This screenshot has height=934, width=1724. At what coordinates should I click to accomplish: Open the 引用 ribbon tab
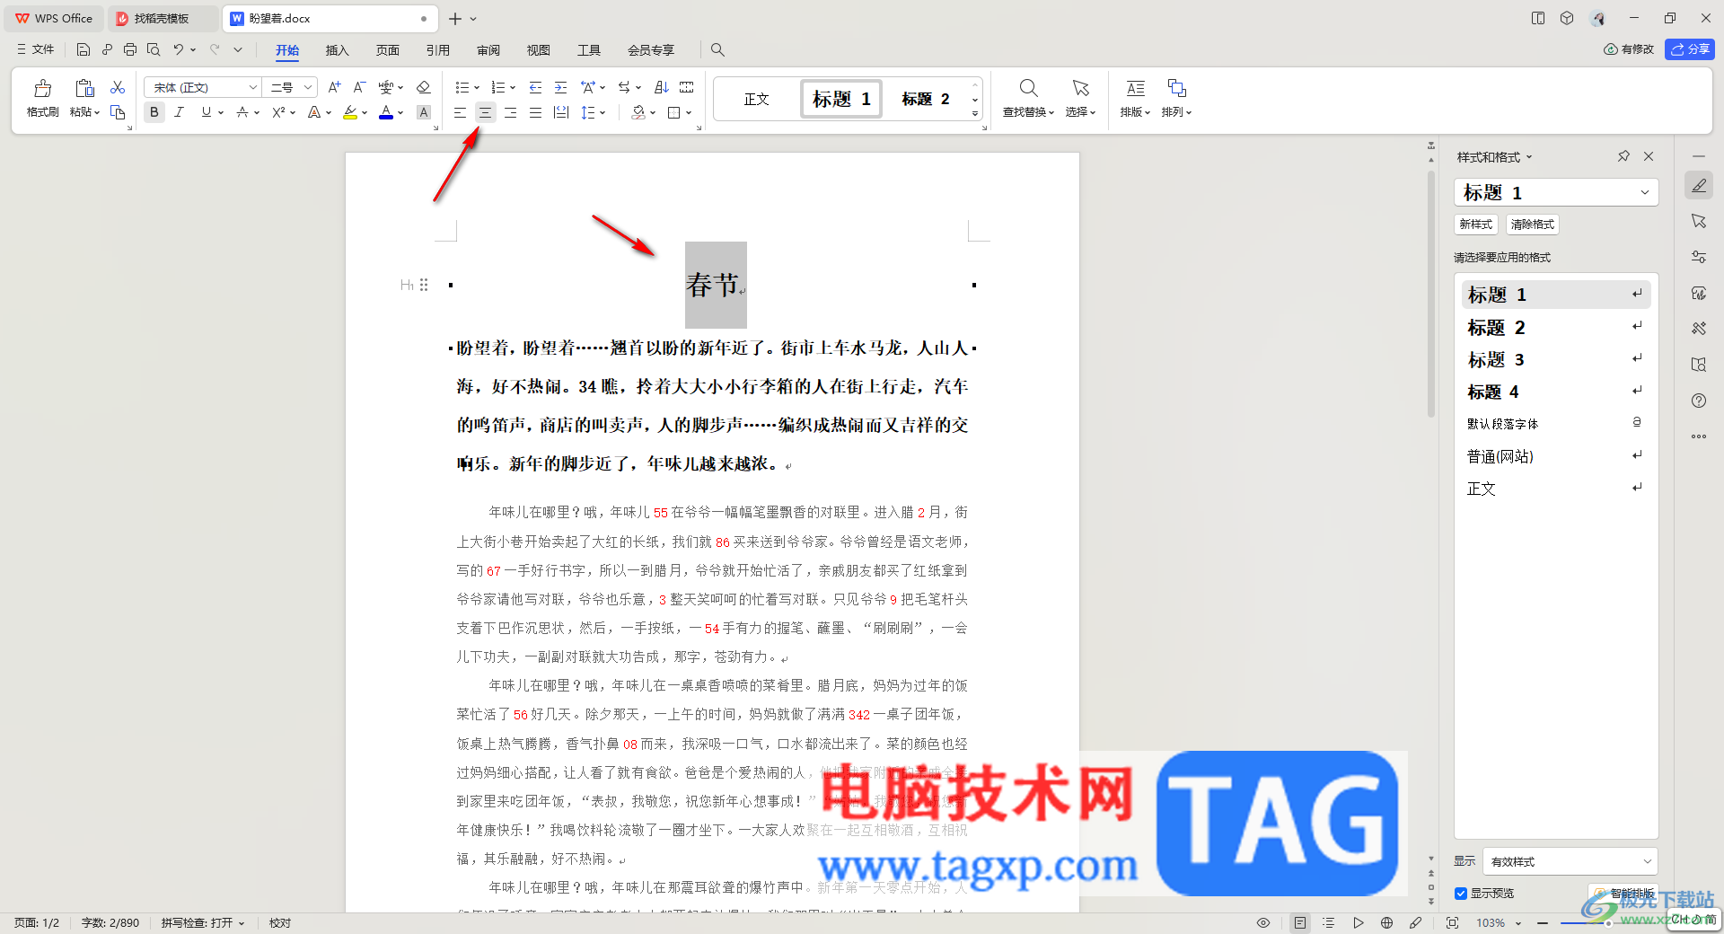(438, 50)
